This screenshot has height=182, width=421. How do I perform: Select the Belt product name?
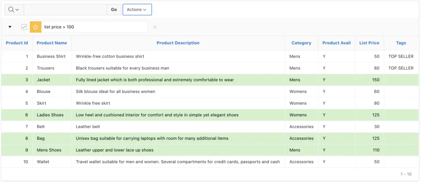[x=41, y=127]
